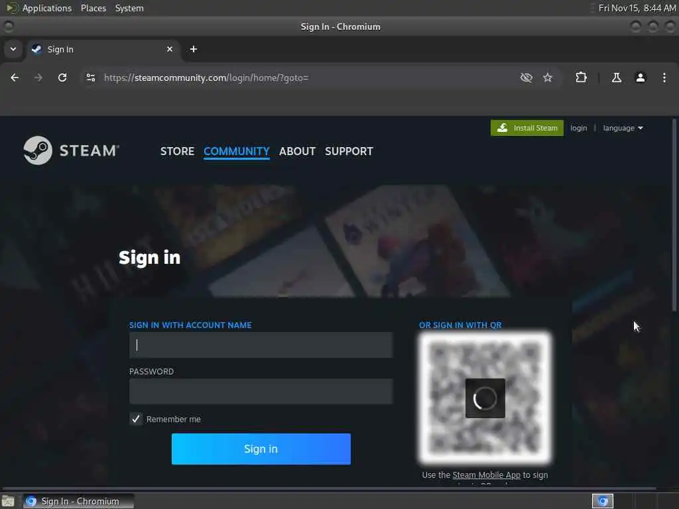Open site information icon in address bar
This screenshot has height=509, width=679.
click(x=91, y=78)
